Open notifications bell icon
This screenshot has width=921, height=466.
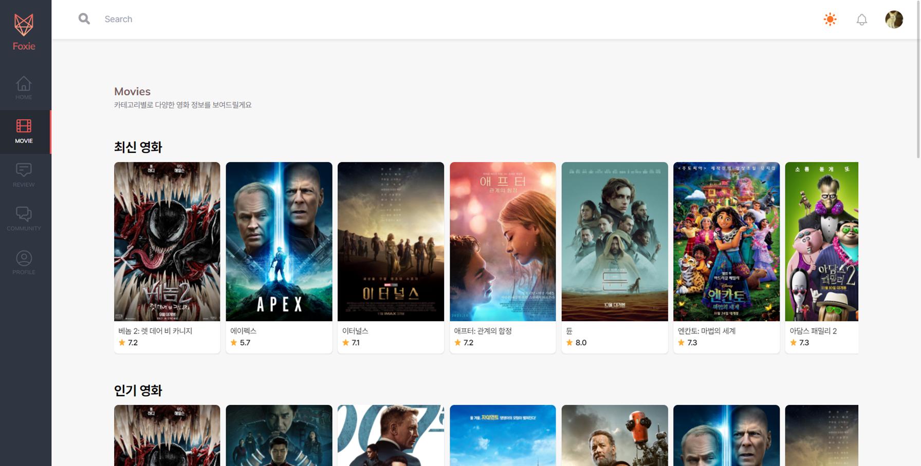point(862,20)
